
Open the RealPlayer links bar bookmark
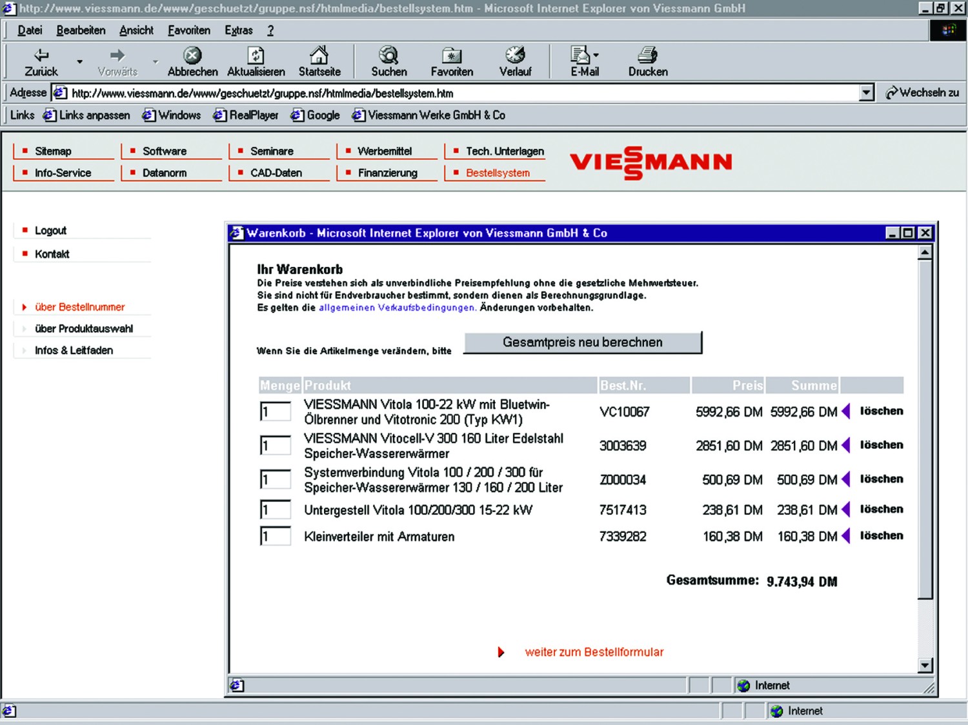coord(246,115)
